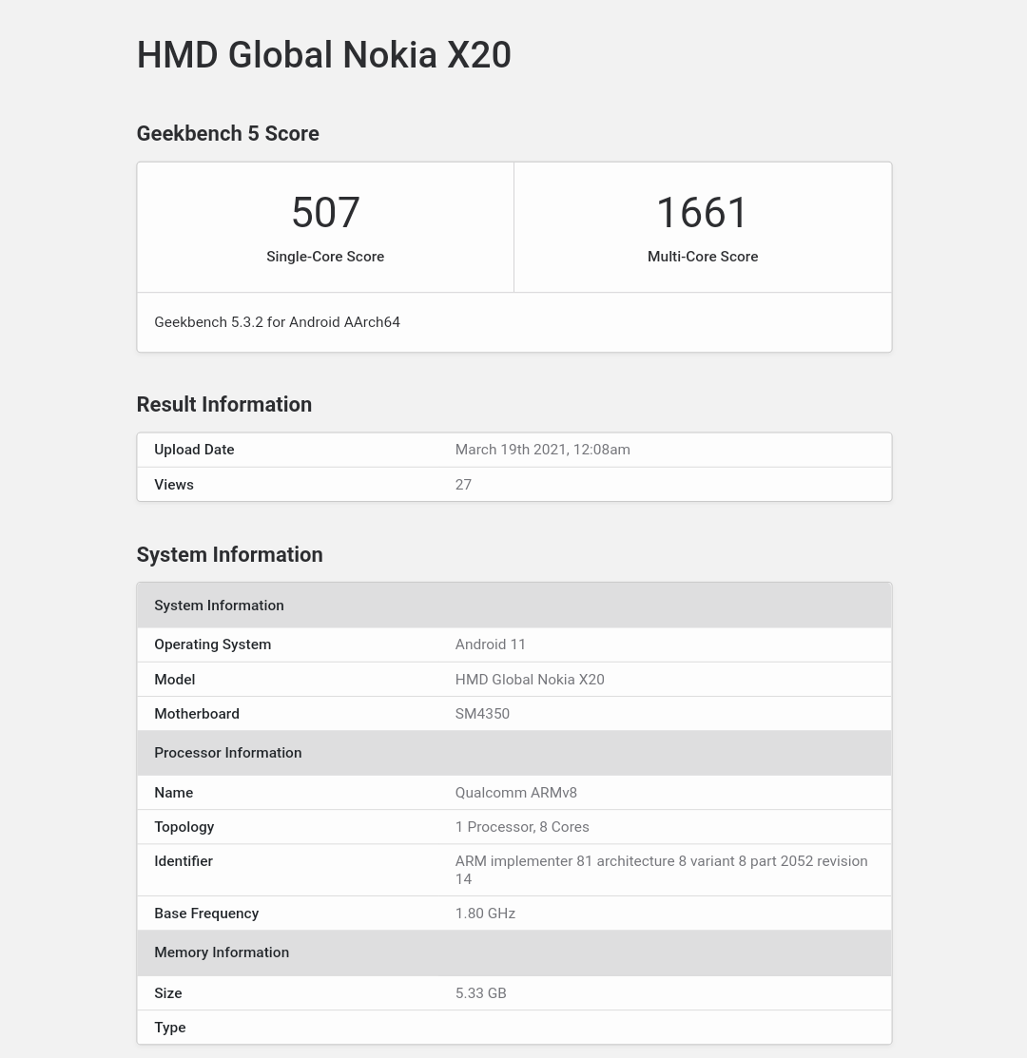Click the Processor Information section header
Image resolution: width=1027 pixels, height=1058 pixels.
(x=227, y=753)
